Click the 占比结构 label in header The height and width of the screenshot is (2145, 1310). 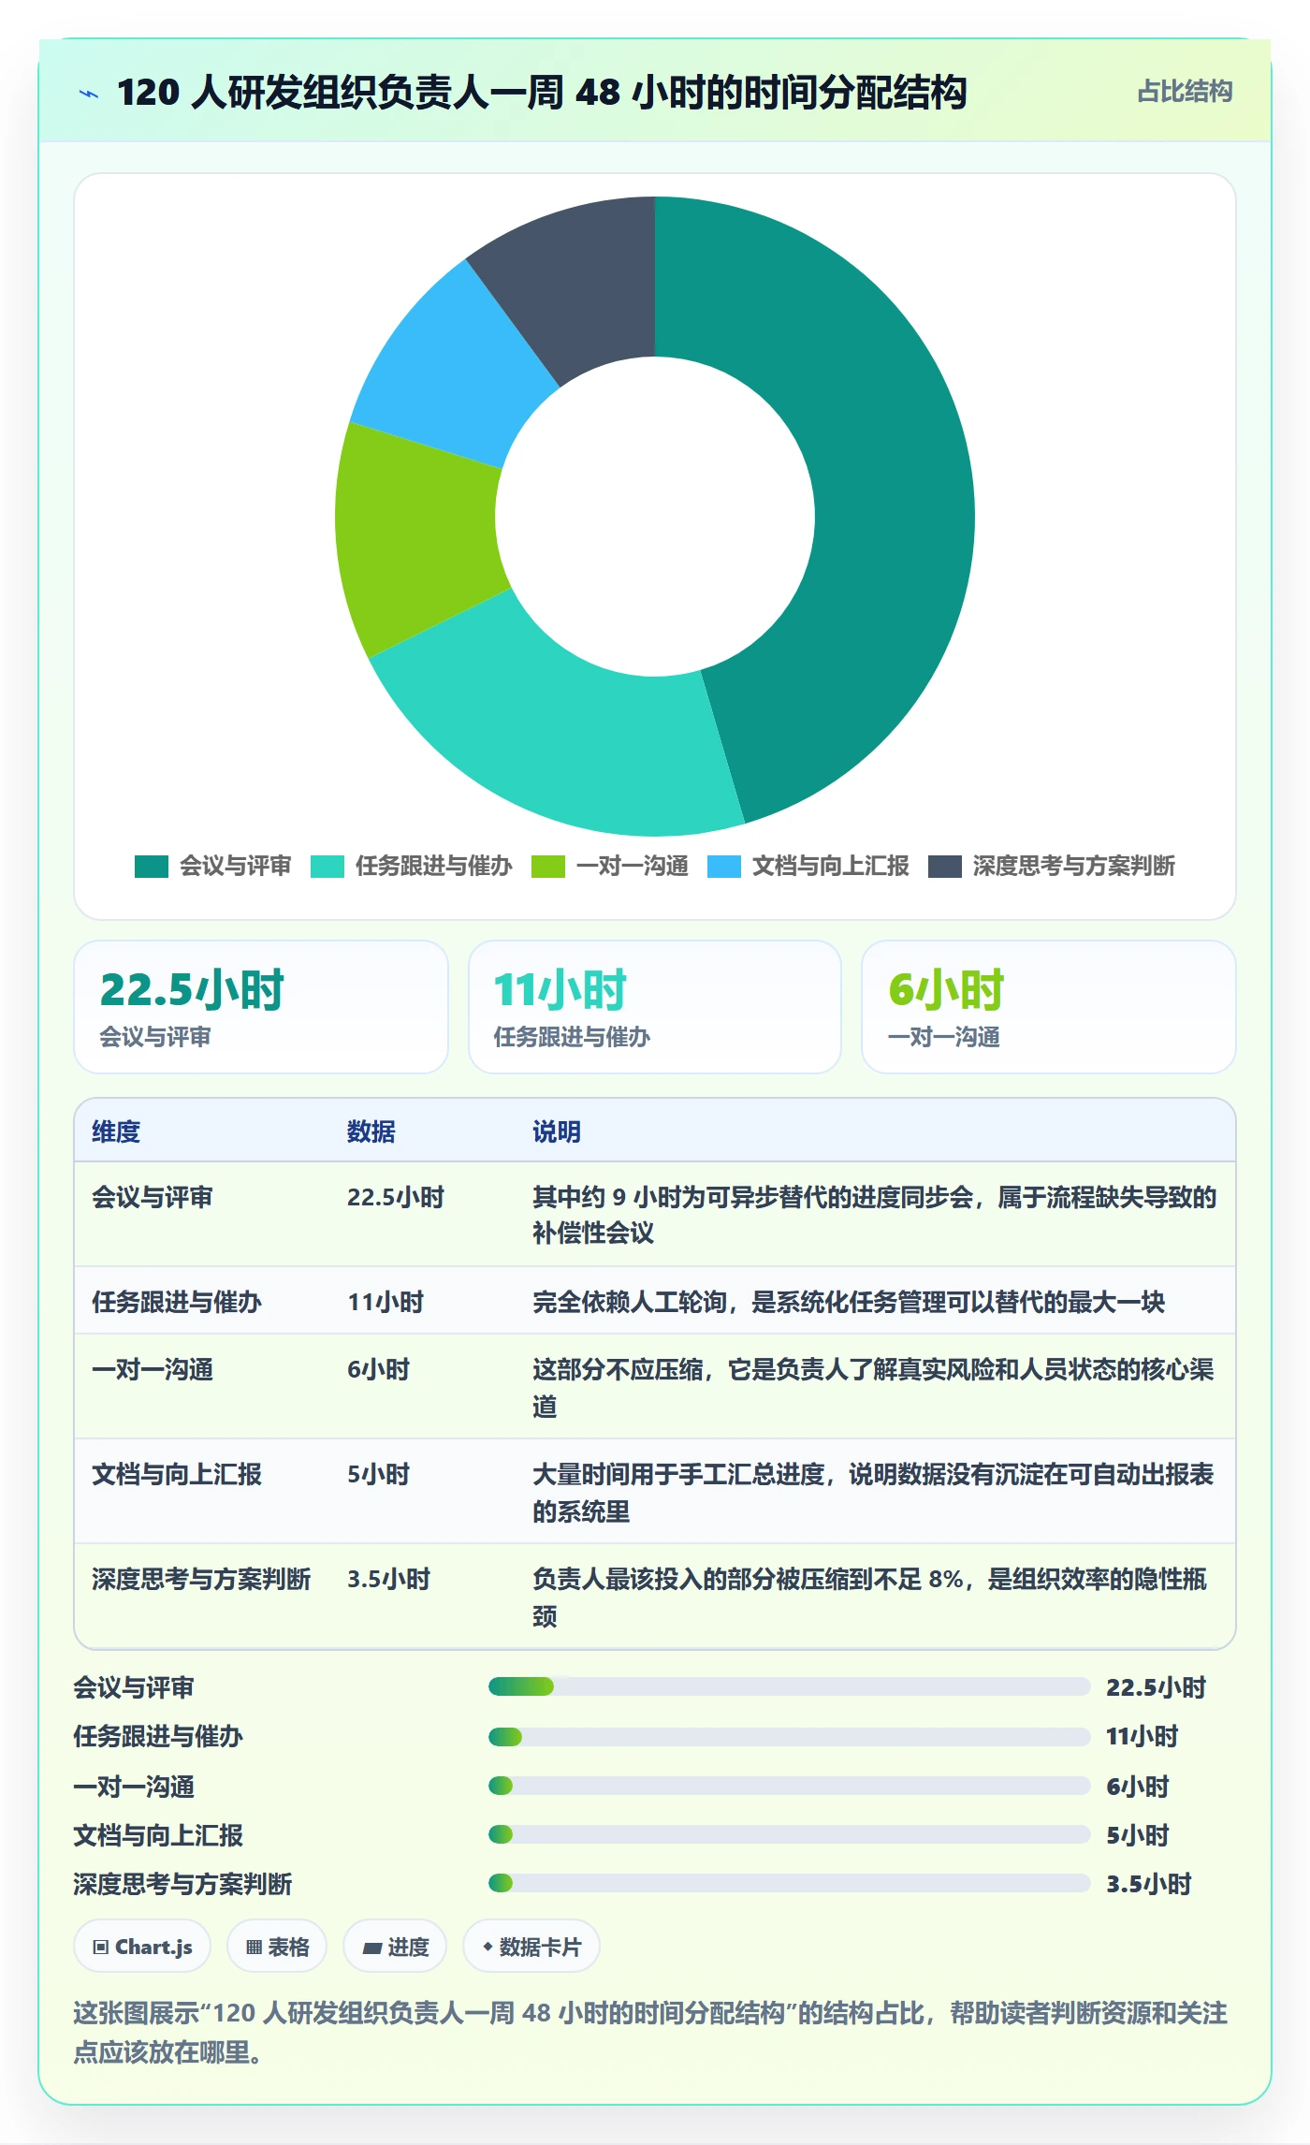1185,92
